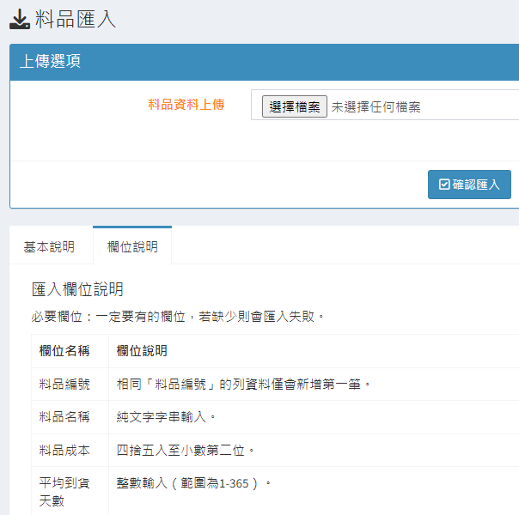Switch to the 基本說明 tab
This screenshot has width=519, height=515.
tap(49, 246)
